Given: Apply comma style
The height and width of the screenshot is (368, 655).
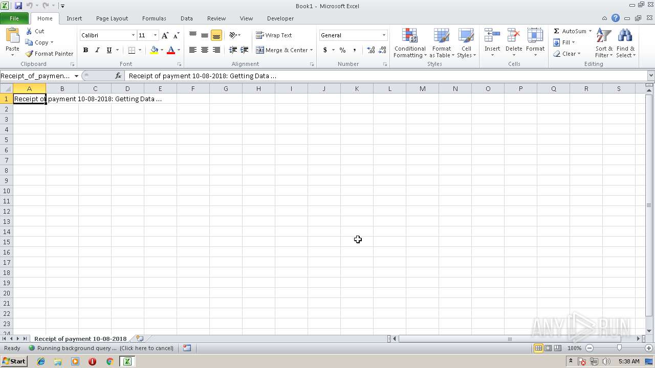Looking at the screenshot, I should (354, 50).
